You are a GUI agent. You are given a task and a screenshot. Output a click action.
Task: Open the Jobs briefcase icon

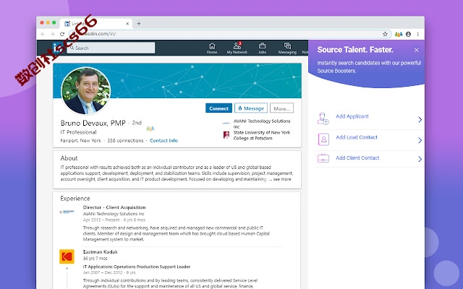(262, 46)
